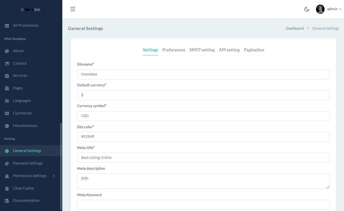Switch to the Preferences tab
344x211 pixels.
[x=174, y=50]
